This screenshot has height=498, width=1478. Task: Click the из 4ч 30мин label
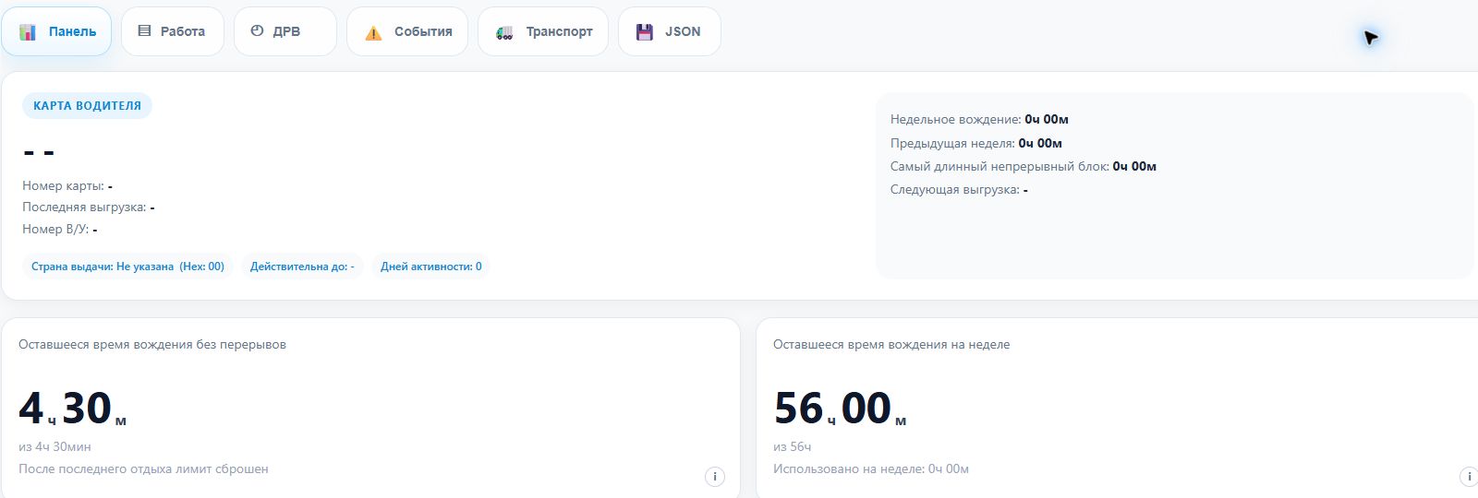coord(55,446)
